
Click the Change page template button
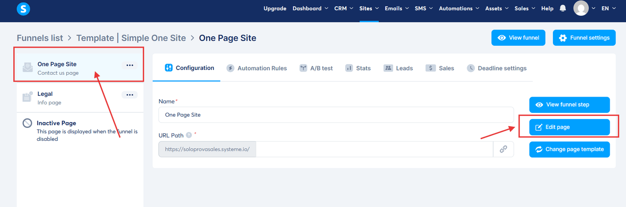pyautogui.click(x=569, y=150)
